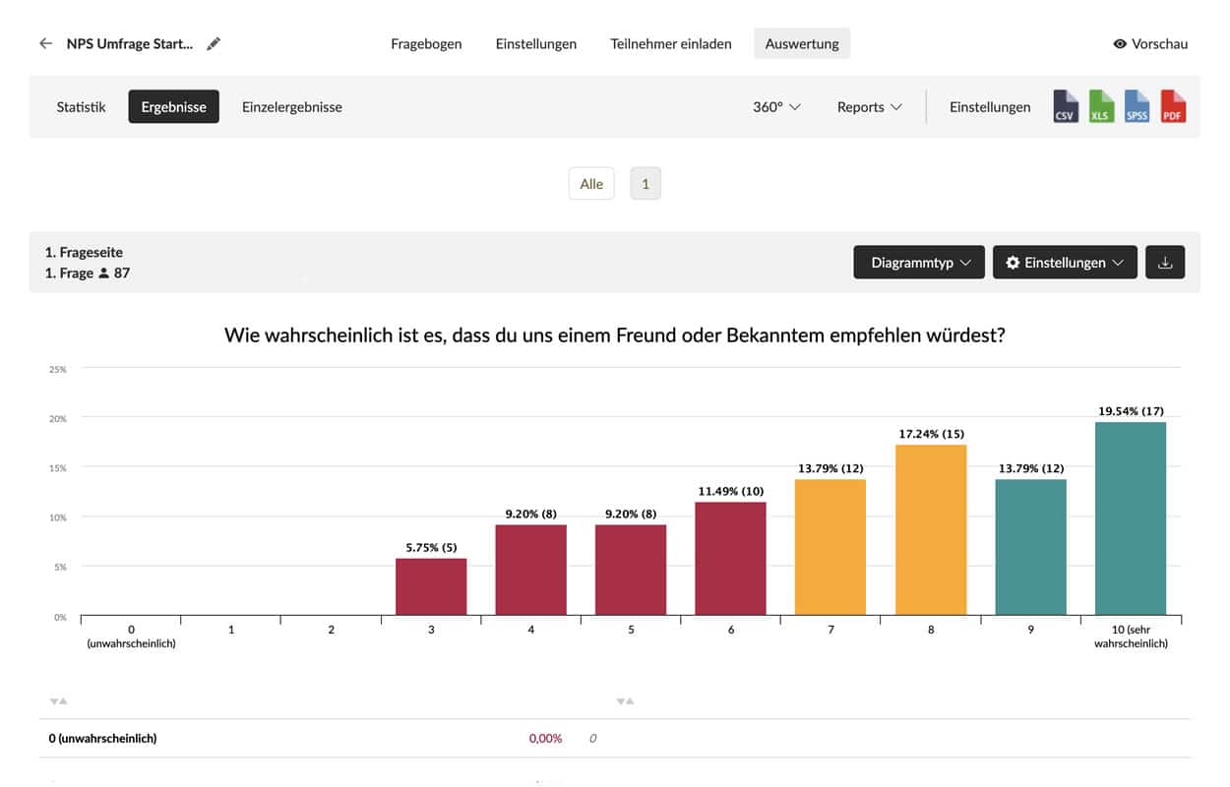Go to Teilnehmer einladen tab
Screen dimensions: 1230x787
point(670,44)
